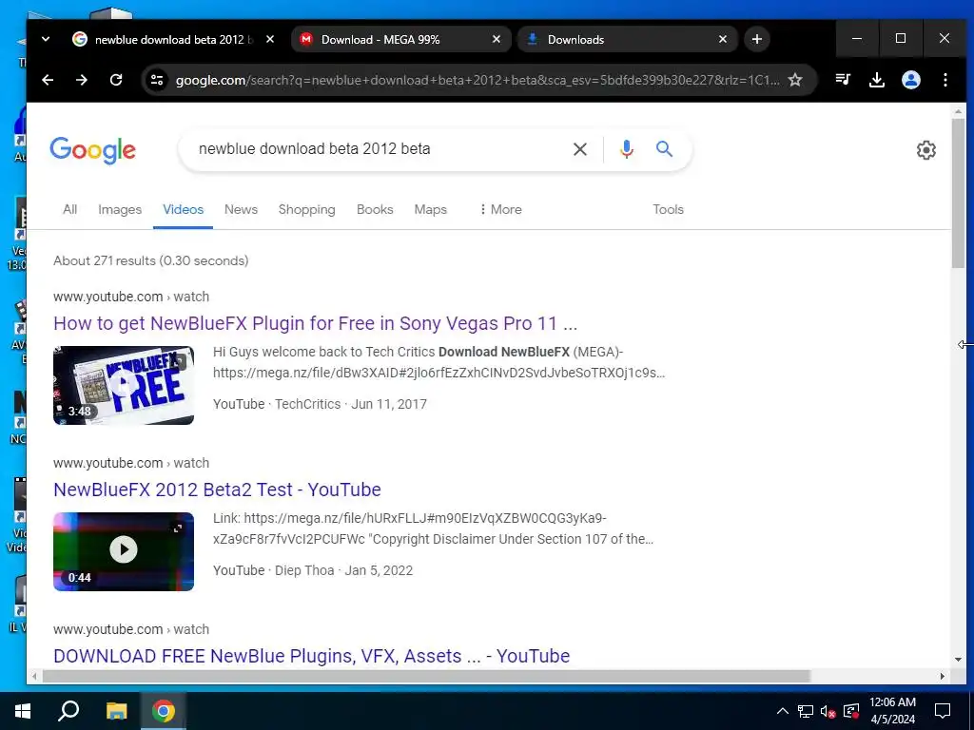The height and width of the screenshot is (730, 974).
Task: Click the muted volume tray icon
Action: tap(828, 711)
